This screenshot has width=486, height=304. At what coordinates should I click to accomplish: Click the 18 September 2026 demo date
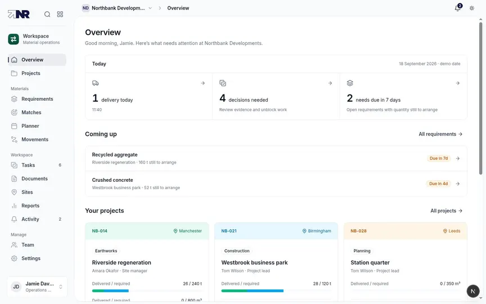pos(429,64)
